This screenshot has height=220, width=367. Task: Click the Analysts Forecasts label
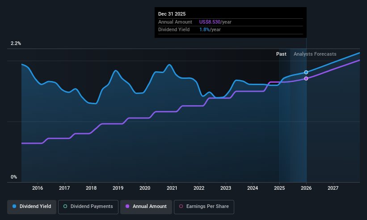pos(315,54)
